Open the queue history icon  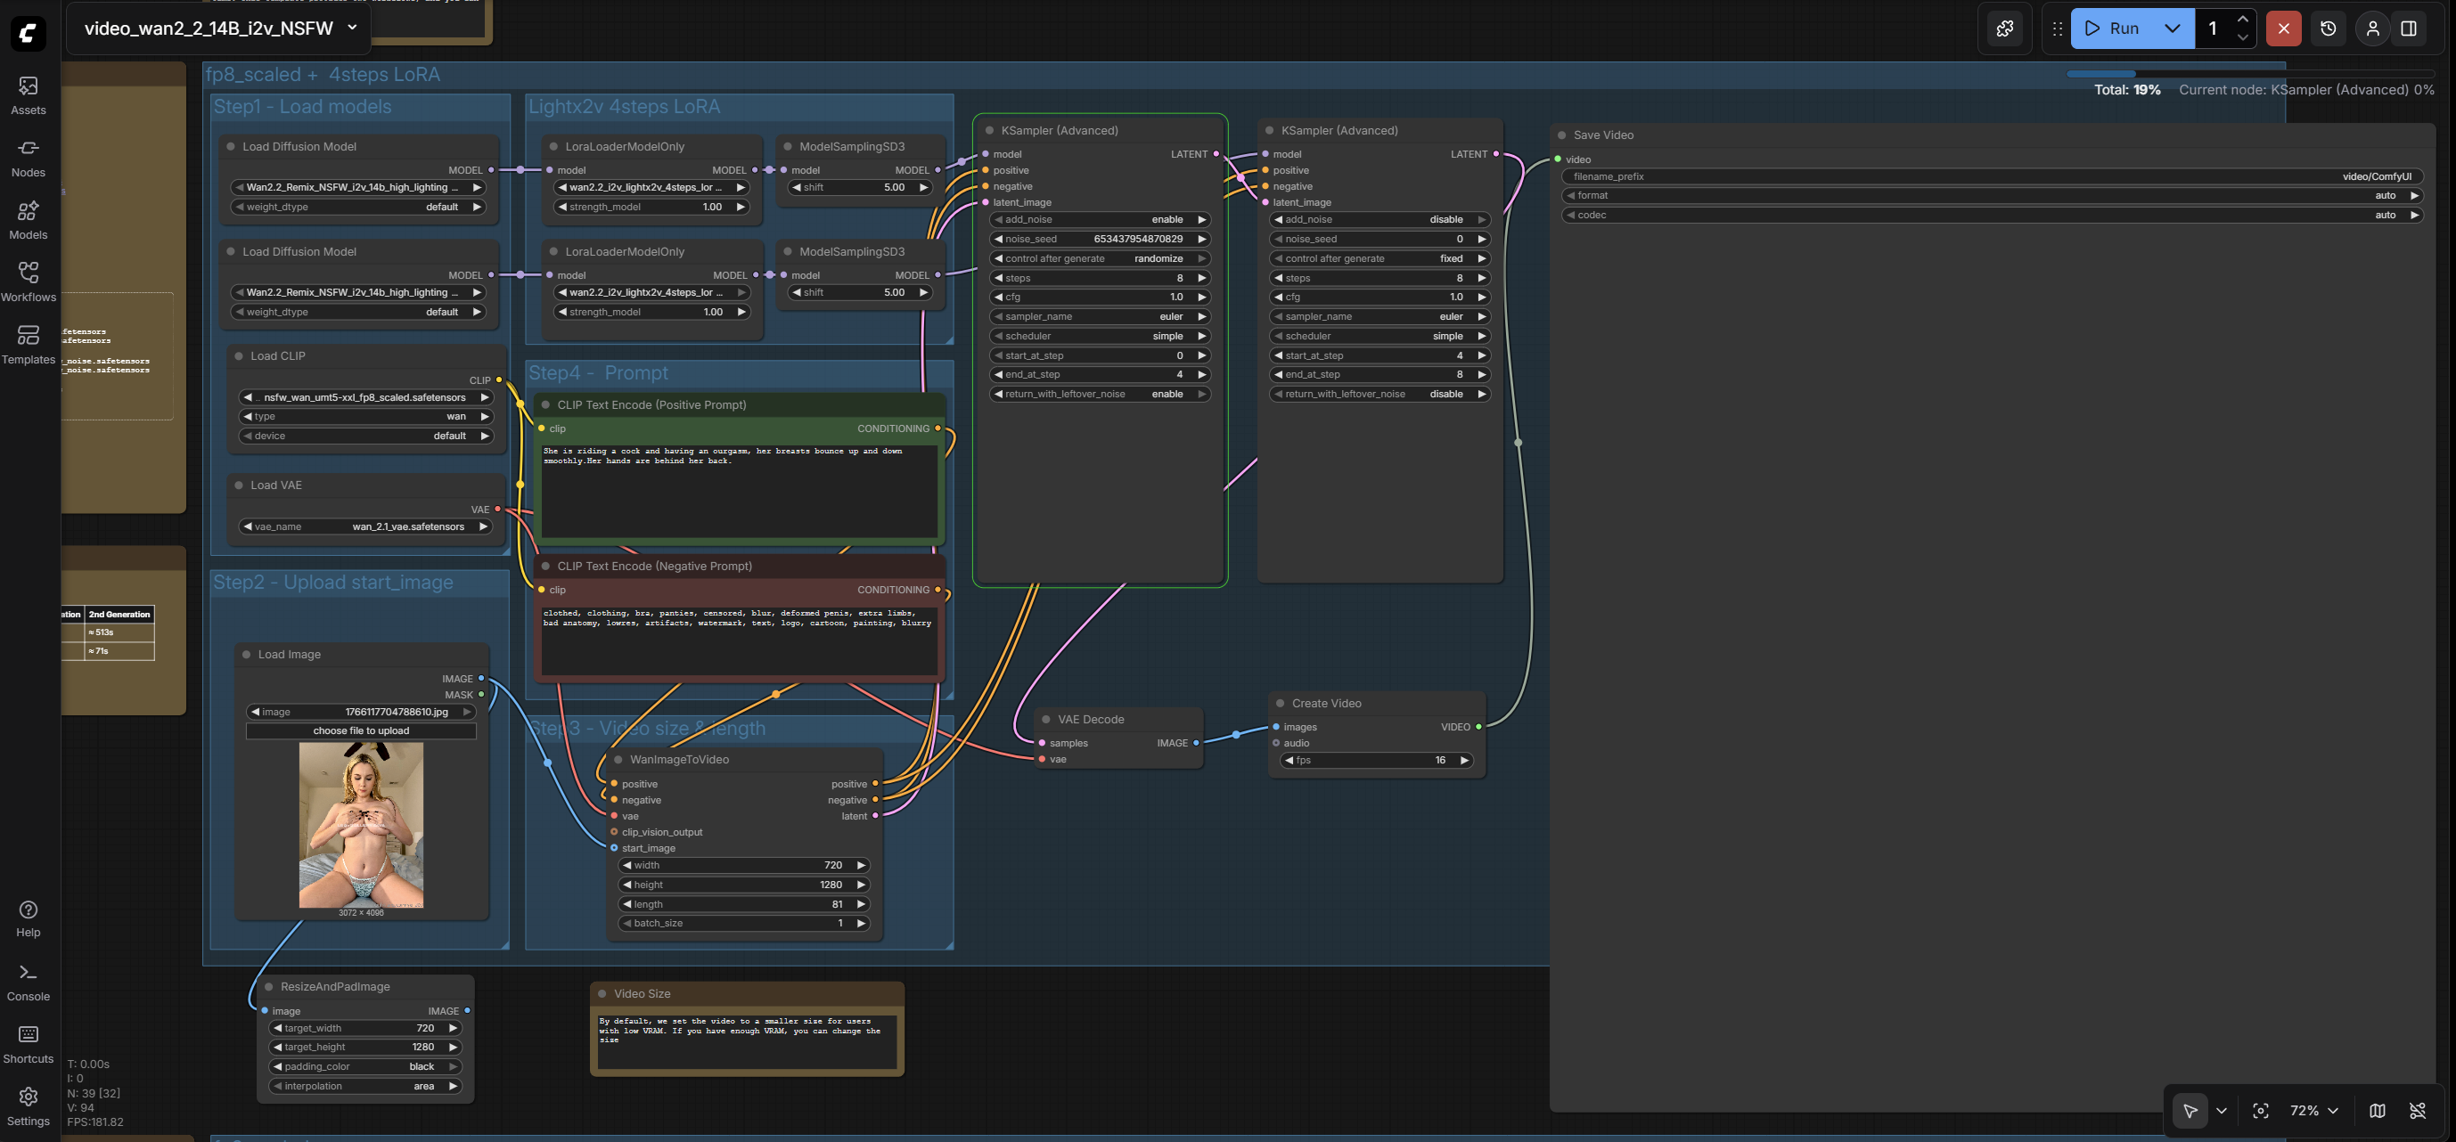tap(2328, 29)
